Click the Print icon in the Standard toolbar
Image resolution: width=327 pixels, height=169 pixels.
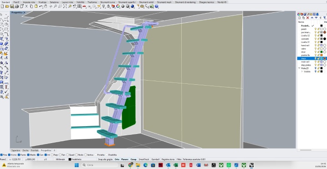[x=17, y=6]
